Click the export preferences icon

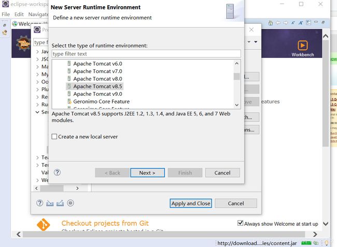point(60,203)
